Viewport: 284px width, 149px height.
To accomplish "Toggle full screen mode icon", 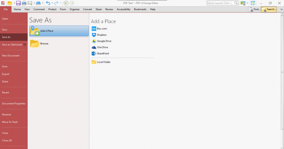I will click(x=253, y=3).
